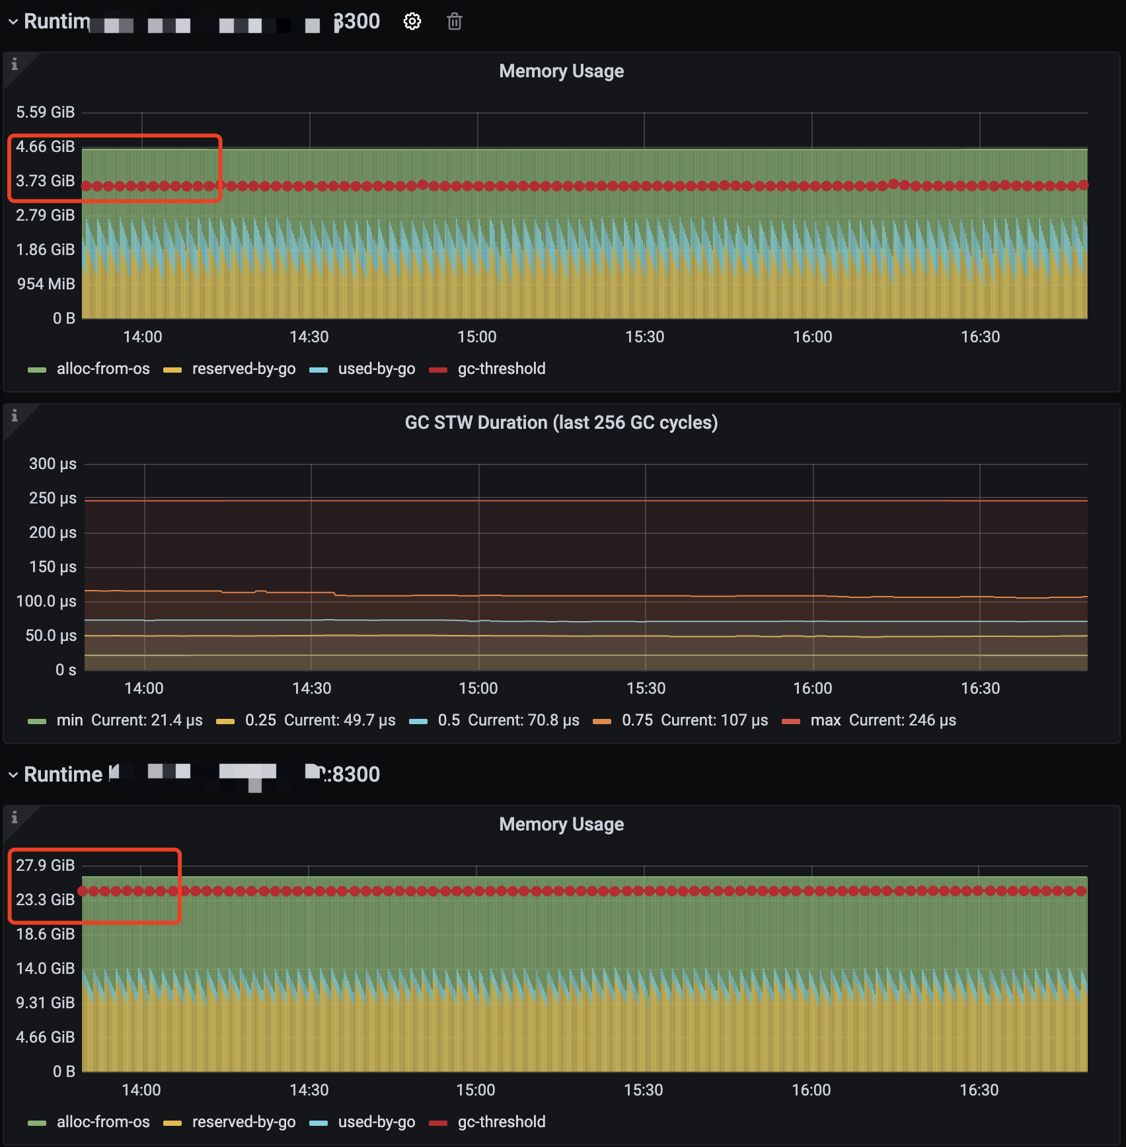Click the 0.75 legend color swatch
The image size is (1126, 1147).
click(602, 721)
